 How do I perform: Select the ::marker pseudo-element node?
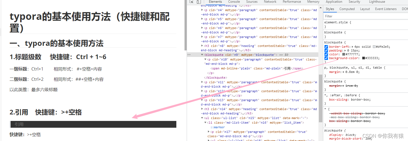[x=217, y=127]
